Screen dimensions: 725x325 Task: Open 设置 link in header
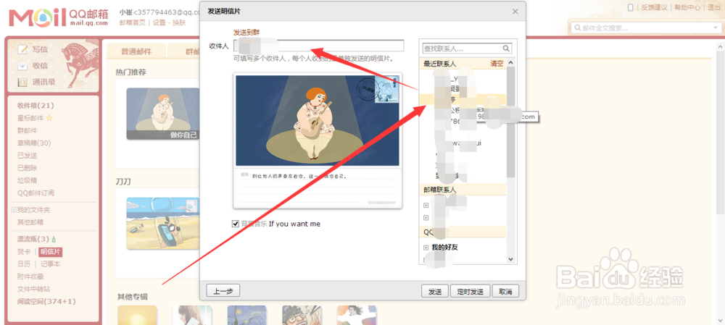point(159,22)
